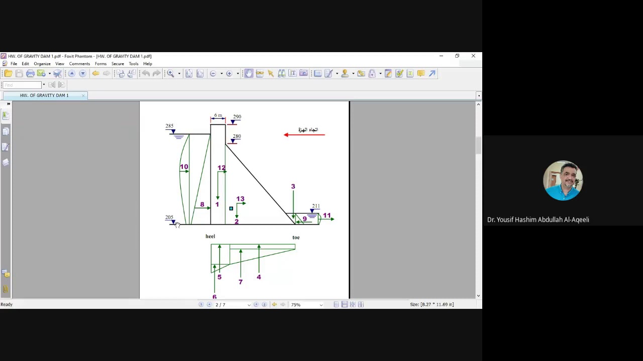643x361 pixels.
Task: Select the Hand tool
Action: pyautogui.click(x=249, y=74)
